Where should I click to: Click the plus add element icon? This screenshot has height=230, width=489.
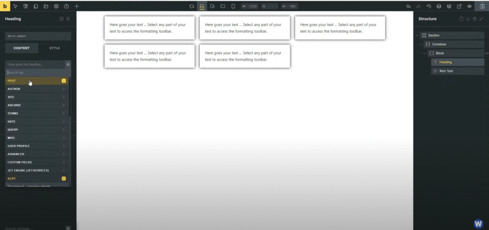(77, 6)
